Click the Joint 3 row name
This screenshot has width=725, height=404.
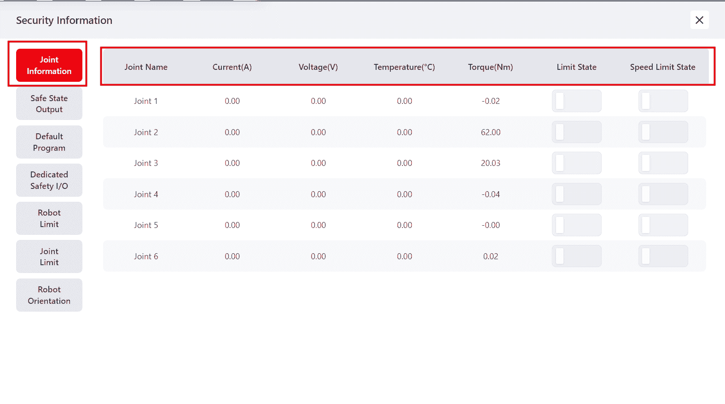pos(146,163)
